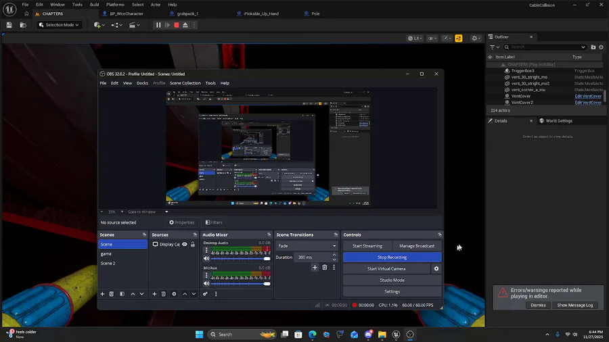Screen dimensions: 609x342
Task: Mute the Mic/Aux speaker icon
Action: coord(206,283)
